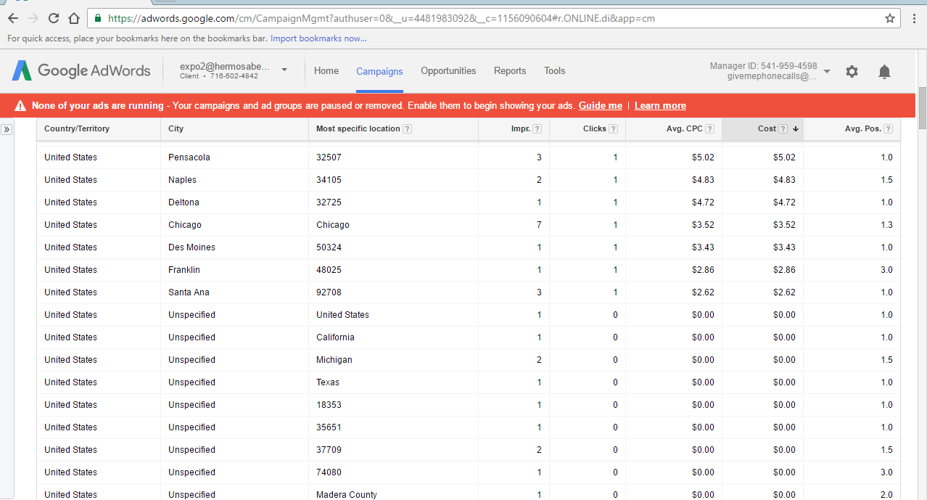This screenshot has height=500, width=927.
Task: Open help for Avg. CPC column
Action: coord(709,129)
